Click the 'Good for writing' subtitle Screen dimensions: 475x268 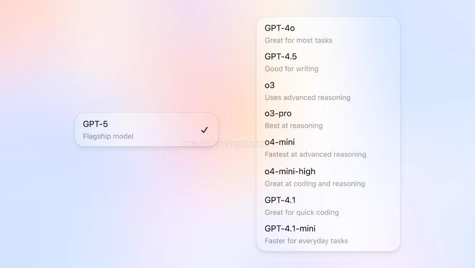pyautogui.click(x=291, y=69)
